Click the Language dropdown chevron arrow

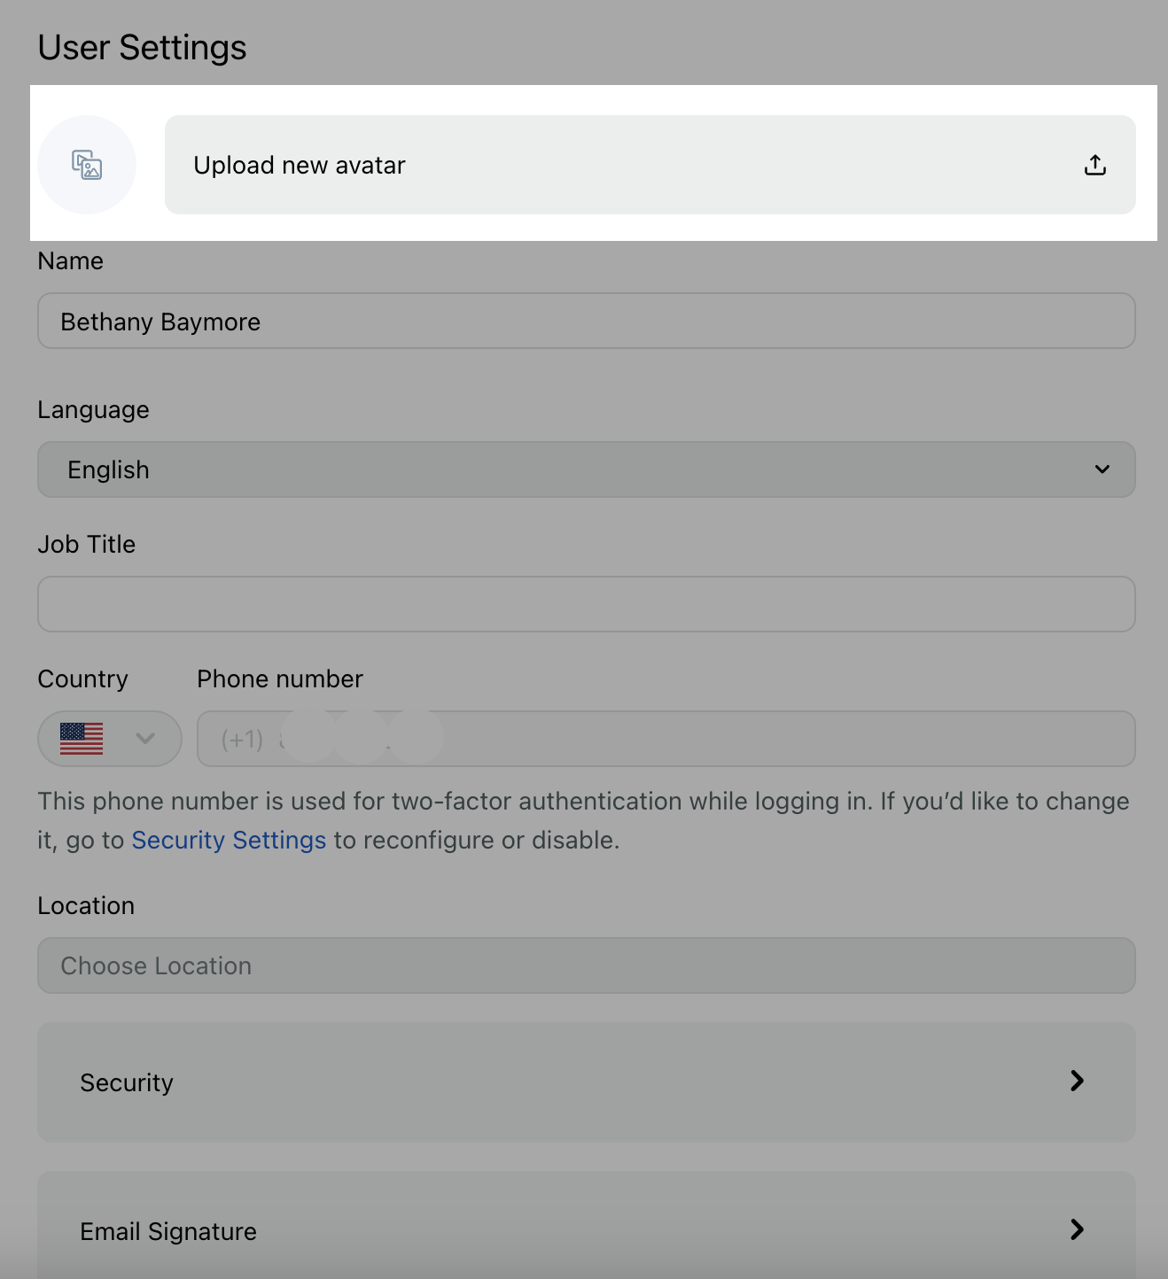tap(1102, 469)
